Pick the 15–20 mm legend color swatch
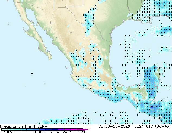 click(x=42, y=129)
